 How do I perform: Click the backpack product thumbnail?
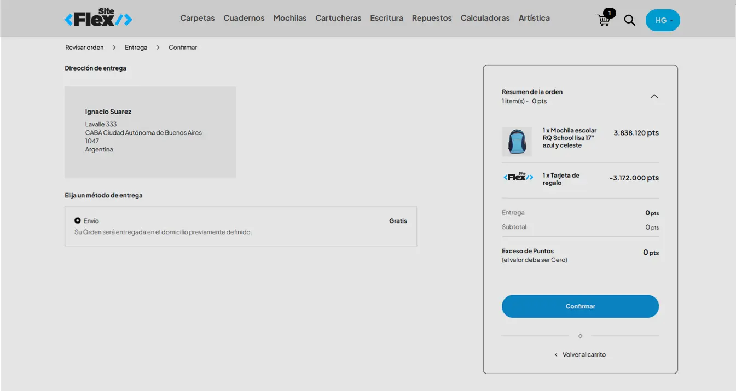[517, 142]
